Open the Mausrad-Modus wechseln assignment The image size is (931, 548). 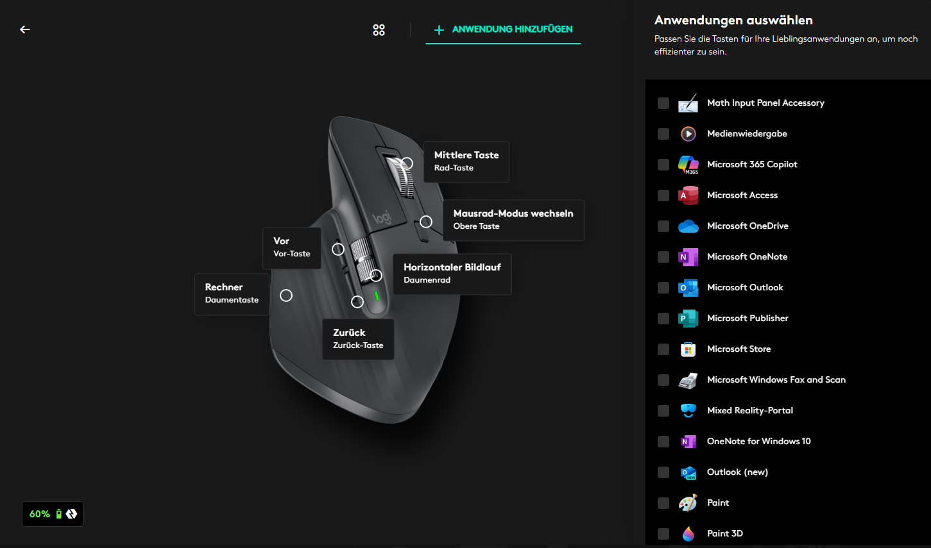click(x=513, y=220)
